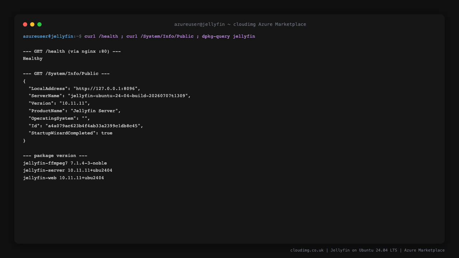Click the Id line a4a079ac623b4f4ab33a2399c1db8c45
Image resolution: width=459 pixels, height=258 pixels.
(86, 126)
